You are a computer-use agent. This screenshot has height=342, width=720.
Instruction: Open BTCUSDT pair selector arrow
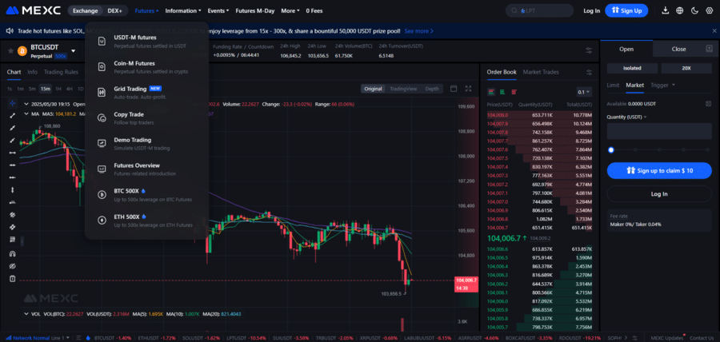(73, 51)
